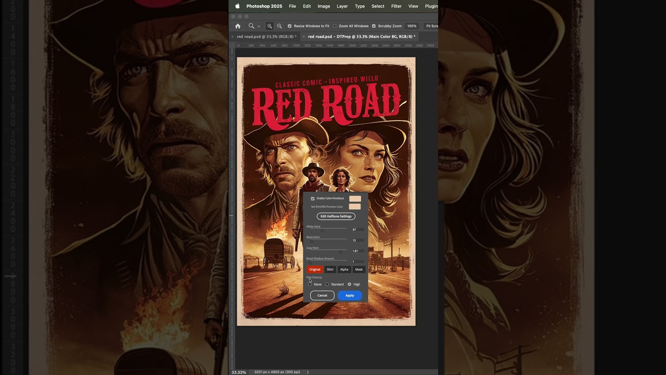This screenshot has width=666, height=375.
Task: Adjust the Gray Point slider handle
Action: [340, 252]
